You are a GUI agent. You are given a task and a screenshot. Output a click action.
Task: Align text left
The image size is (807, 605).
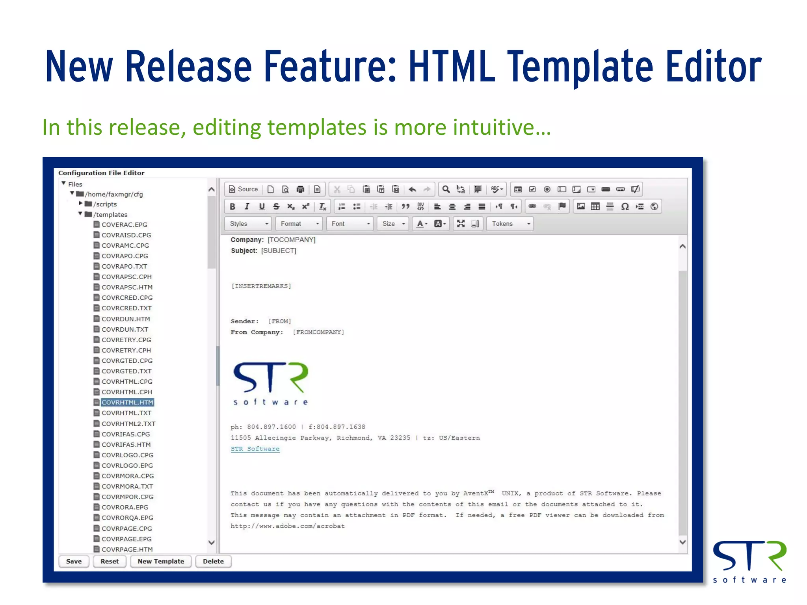coord(437,206)
